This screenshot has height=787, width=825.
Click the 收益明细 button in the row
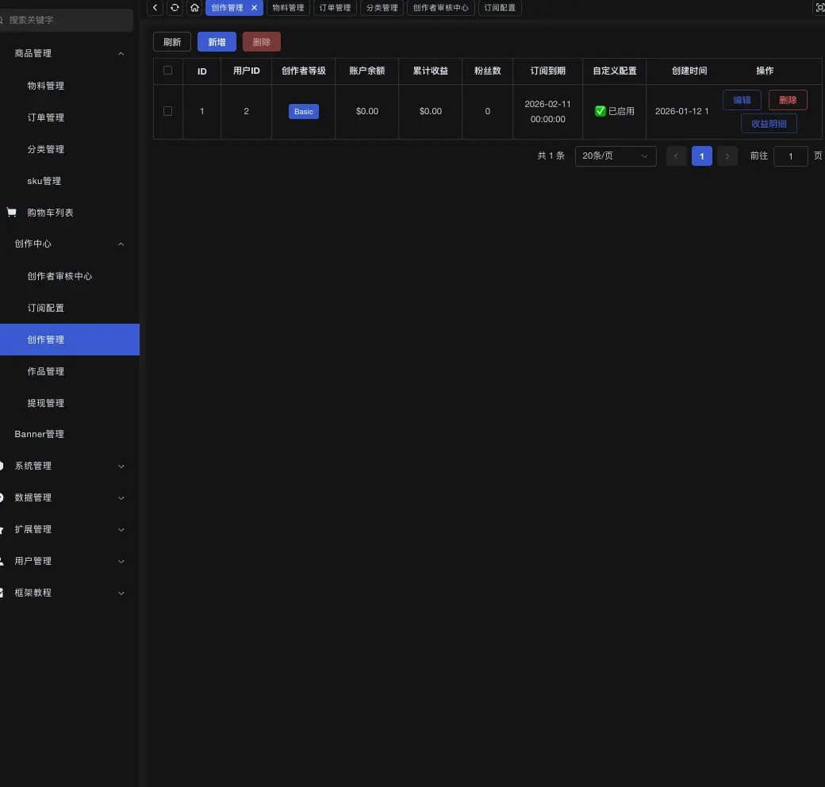click(x=768, y=124)
